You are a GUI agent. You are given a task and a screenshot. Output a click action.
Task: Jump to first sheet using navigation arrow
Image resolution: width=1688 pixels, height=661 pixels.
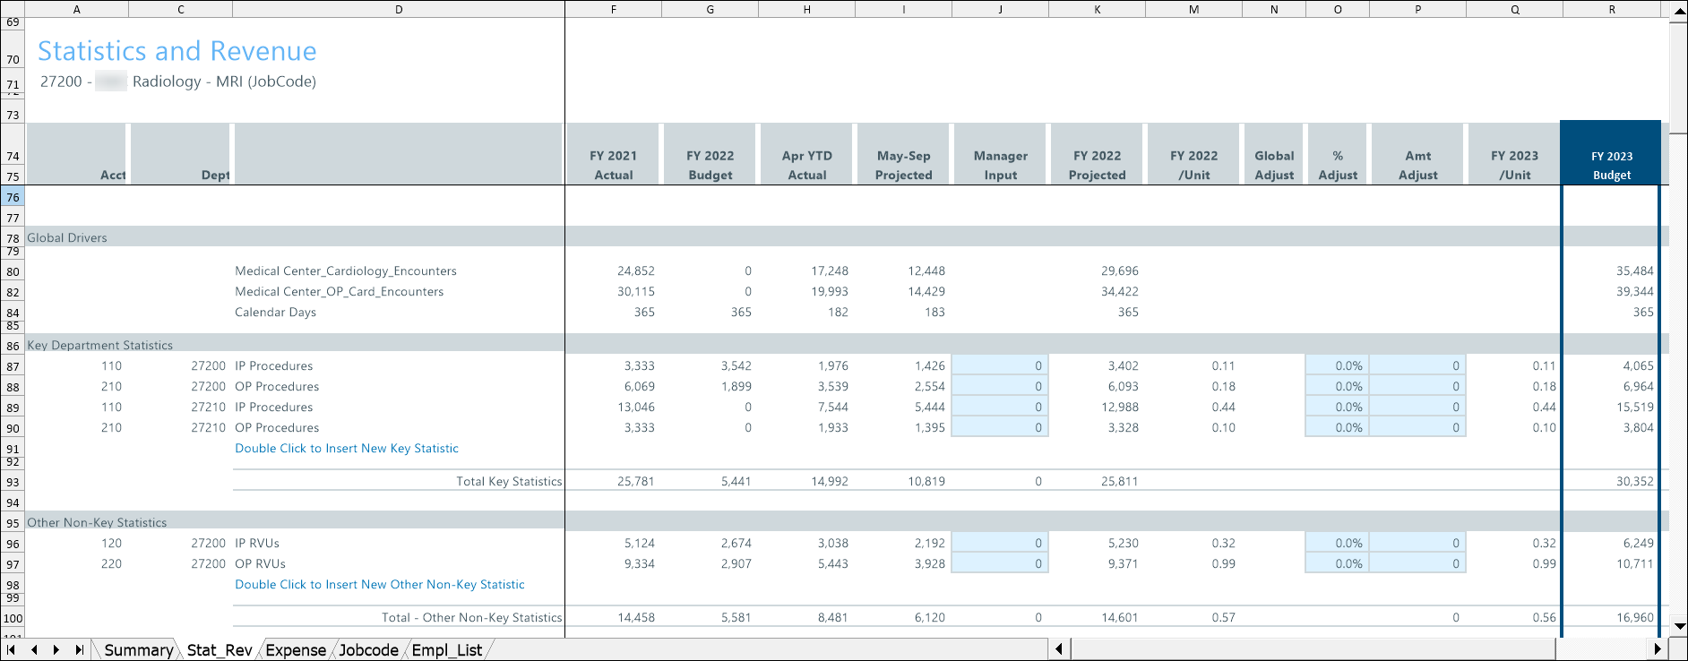pyautogui.click(x=11, y=650)
